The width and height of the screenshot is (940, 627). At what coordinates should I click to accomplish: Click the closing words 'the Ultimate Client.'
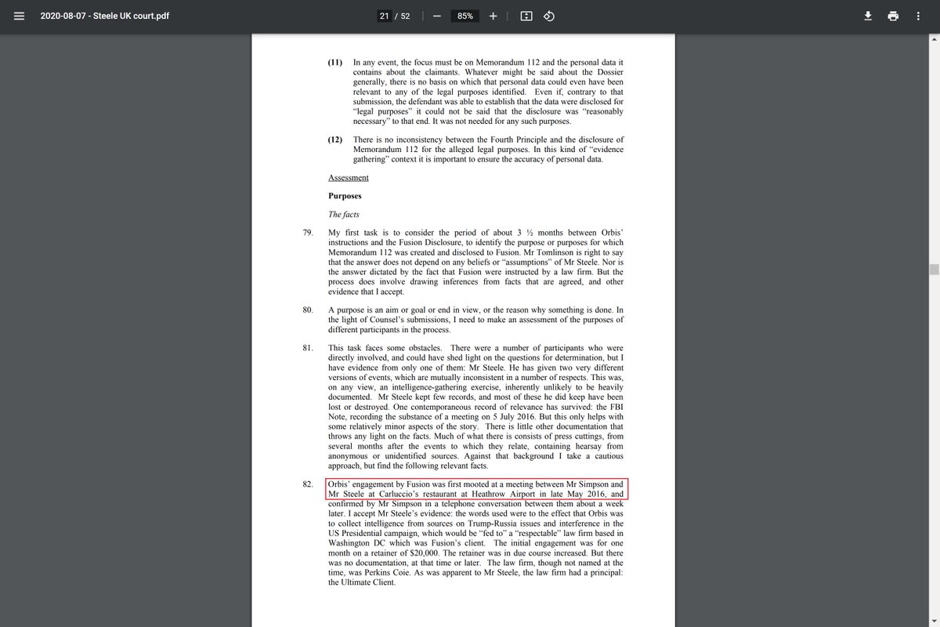tap(363, 583)
